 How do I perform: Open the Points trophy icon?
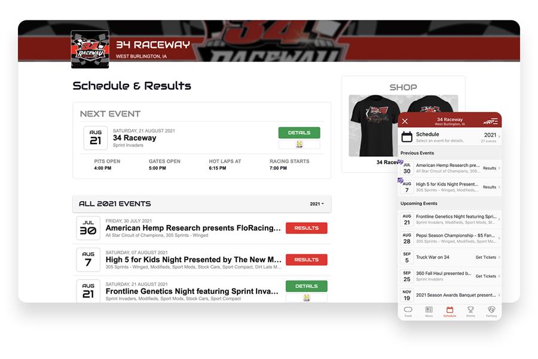(471, 312)
